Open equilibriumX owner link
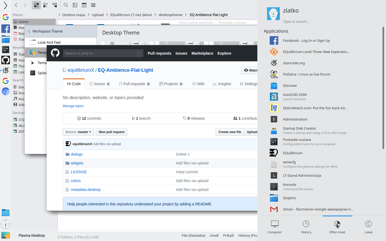Image resolution: width=386 pixels, height=241 pixels. point(81,70)
